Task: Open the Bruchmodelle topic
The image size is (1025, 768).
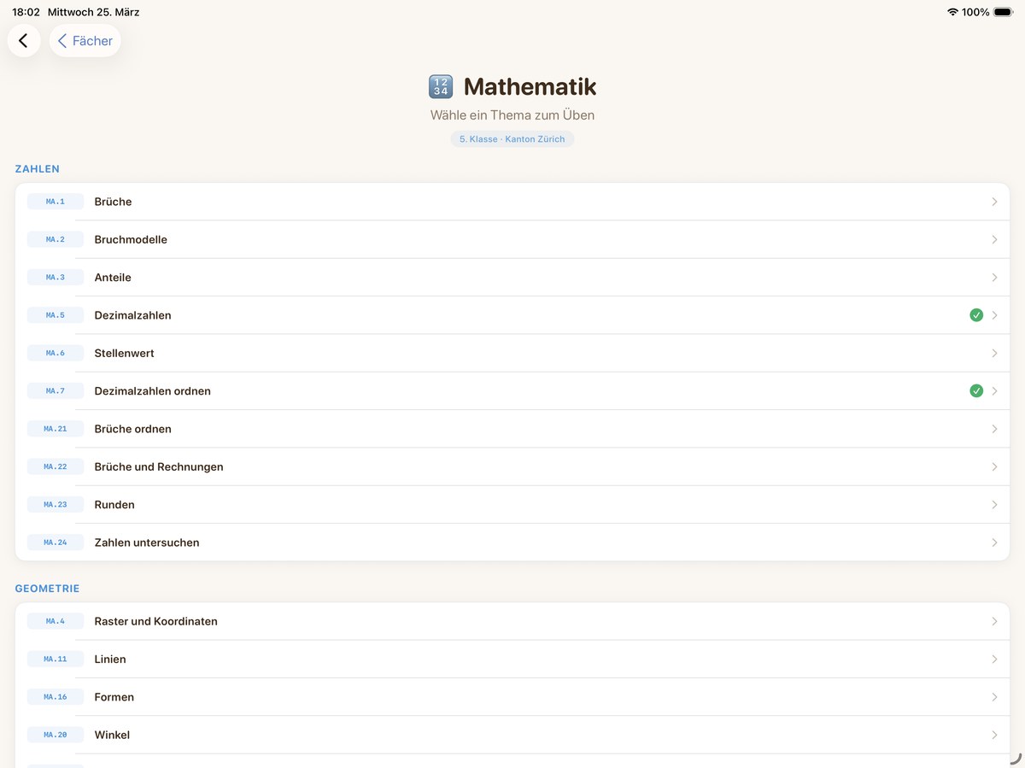Action: click(512, 239)
